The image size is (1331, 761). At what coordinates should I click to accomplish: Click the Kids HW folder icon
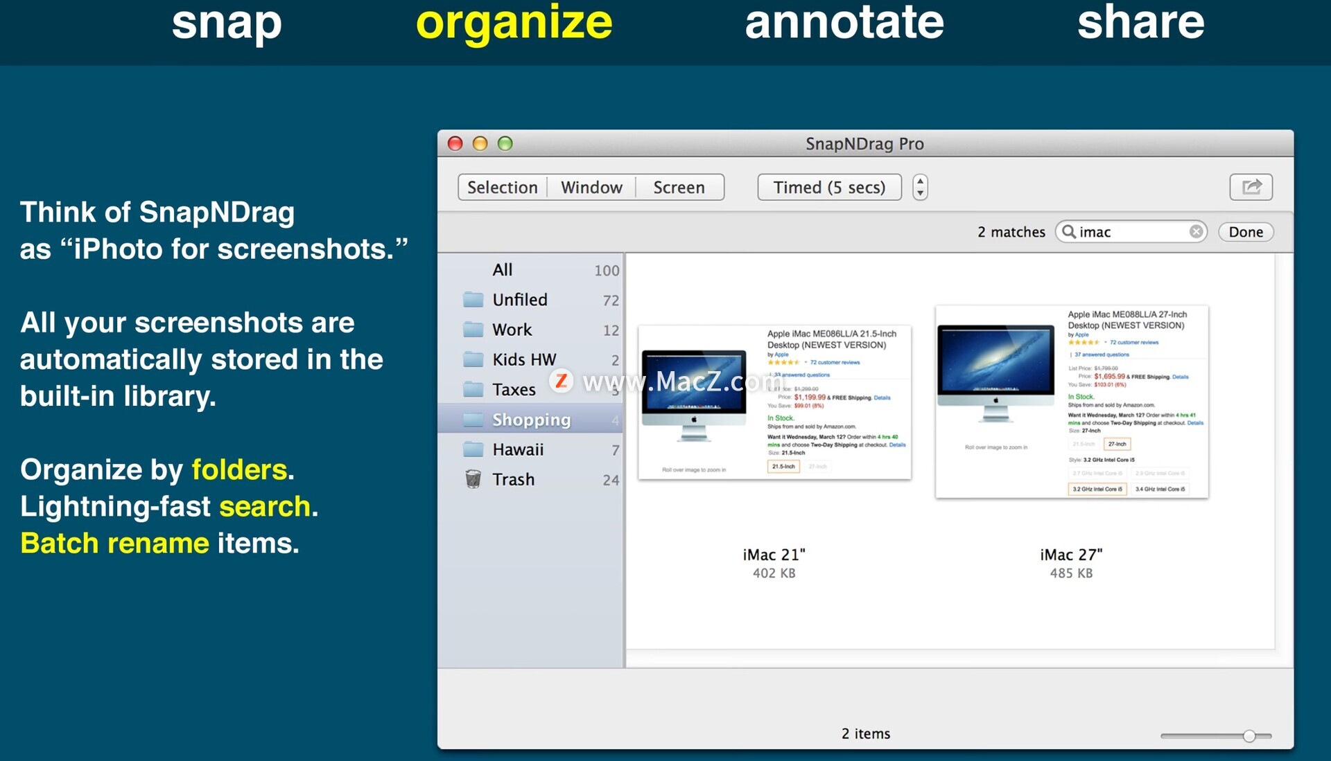473,359
